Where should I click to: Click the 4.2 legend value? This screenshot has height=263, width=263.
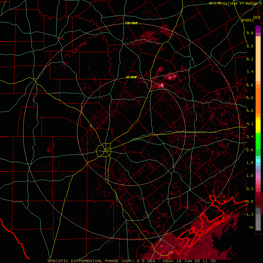[x=250, y=124]
